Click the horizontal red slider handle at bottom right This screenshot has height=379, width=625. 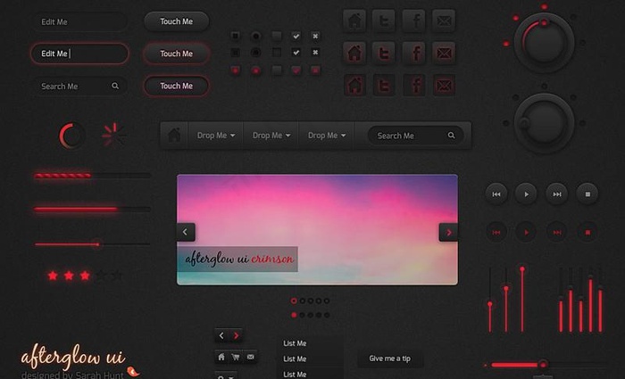tap(542, 365)
